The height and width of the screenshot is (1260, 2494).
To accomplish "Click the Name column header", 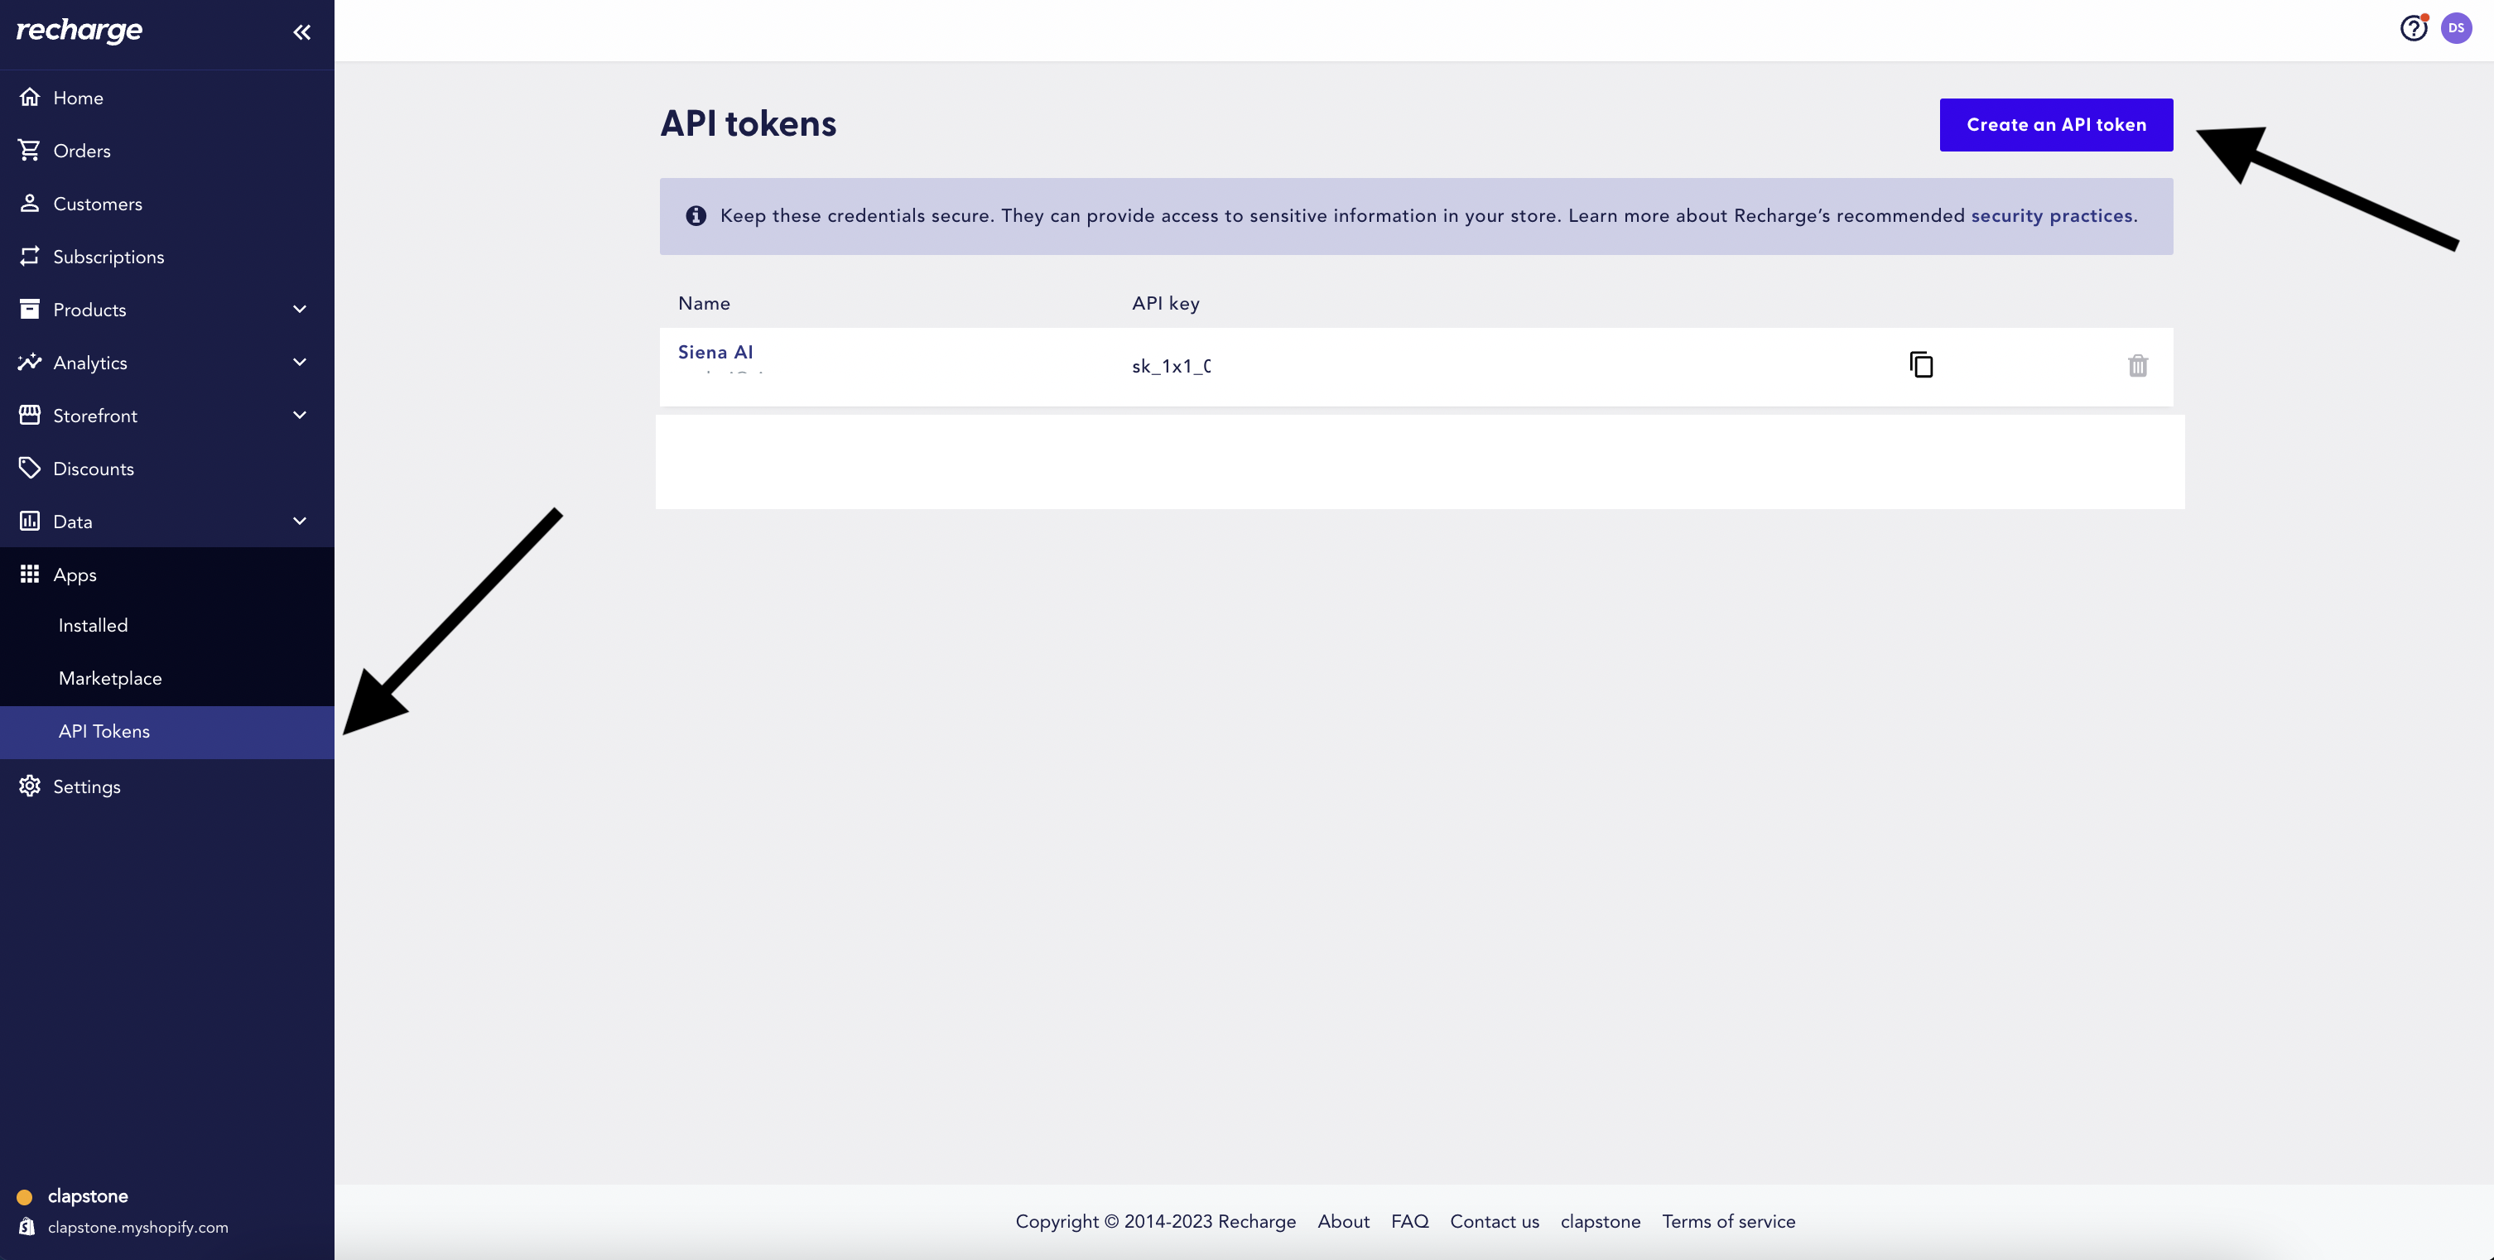I will pyautogui.click(x=704, y=303).
